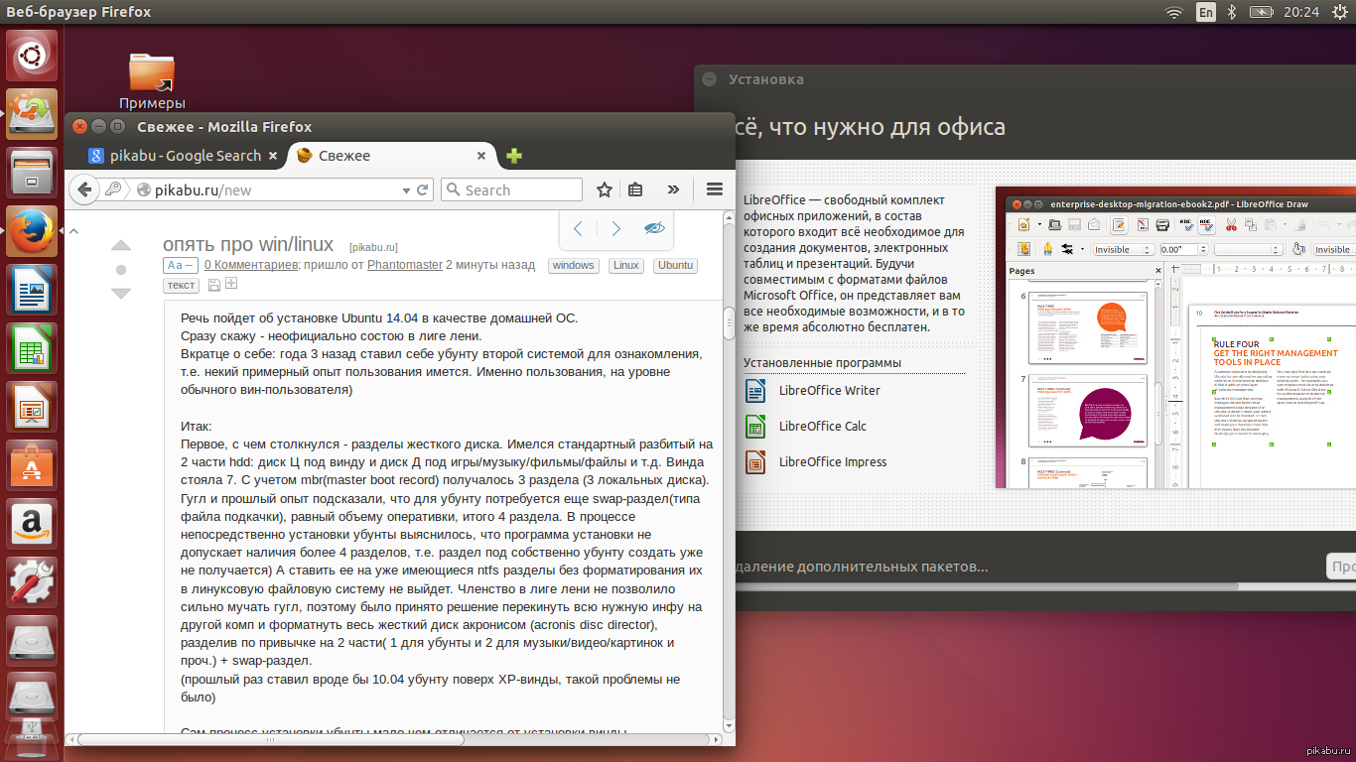Screen dimensions: 1356x762
Task: Bookmark this page with the star icon
Action: (604, 190)
